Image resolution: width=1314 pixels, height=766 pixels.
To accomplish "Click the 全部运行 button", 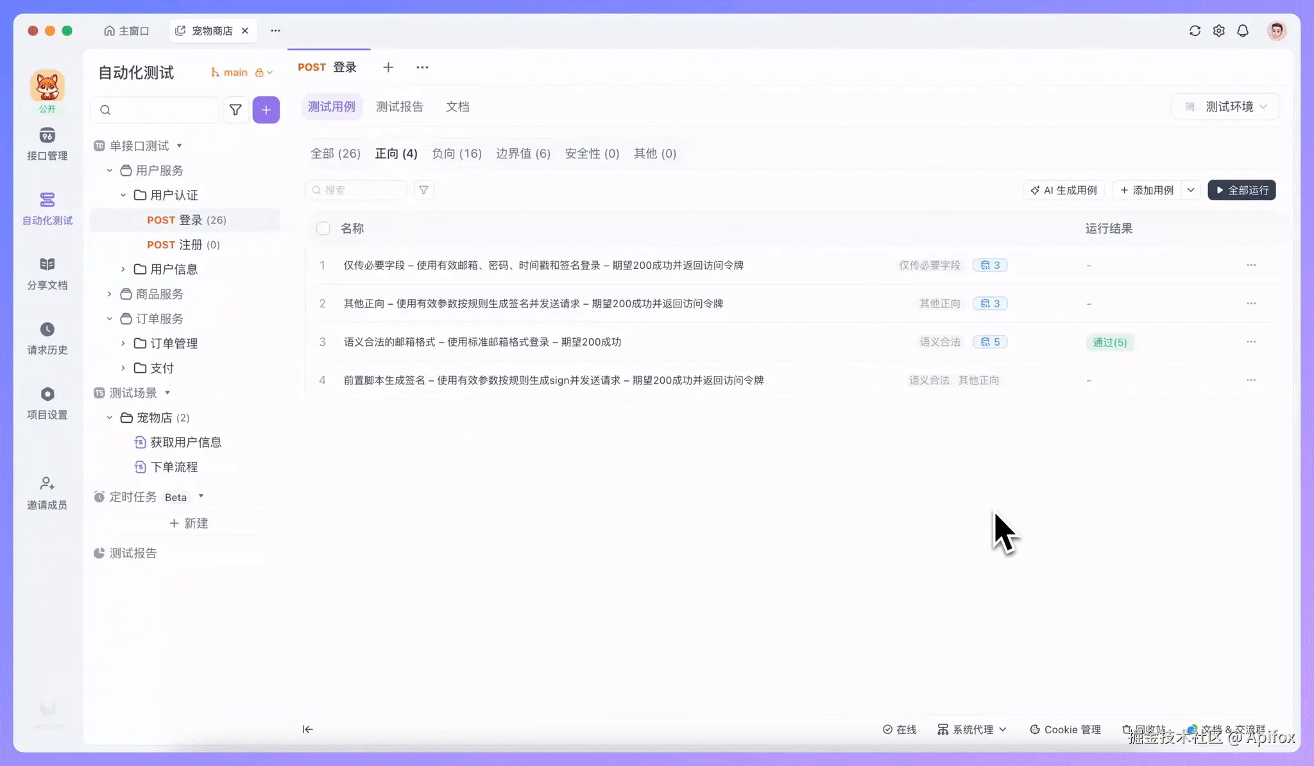I will click(1241, 190).
